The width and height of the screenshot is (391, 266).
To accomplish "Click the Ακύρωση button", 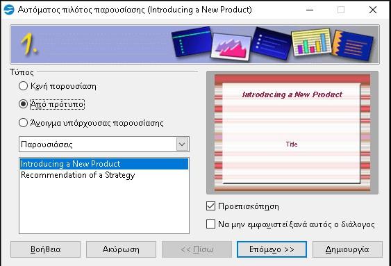I will [121, 249].
